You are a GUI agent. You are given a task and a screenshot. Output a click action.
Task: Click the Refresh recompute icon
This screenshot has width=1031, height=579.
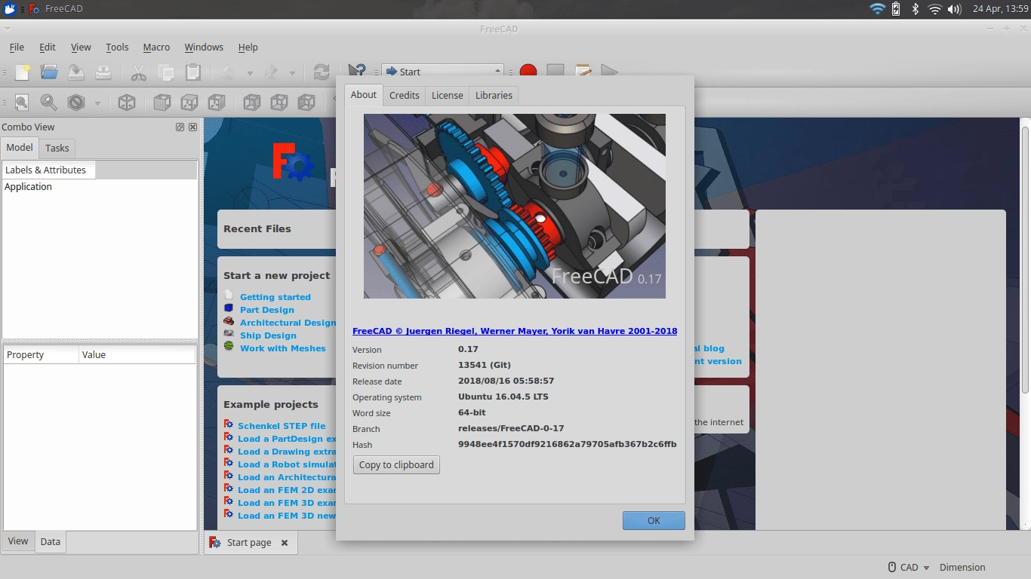point(322,72)
